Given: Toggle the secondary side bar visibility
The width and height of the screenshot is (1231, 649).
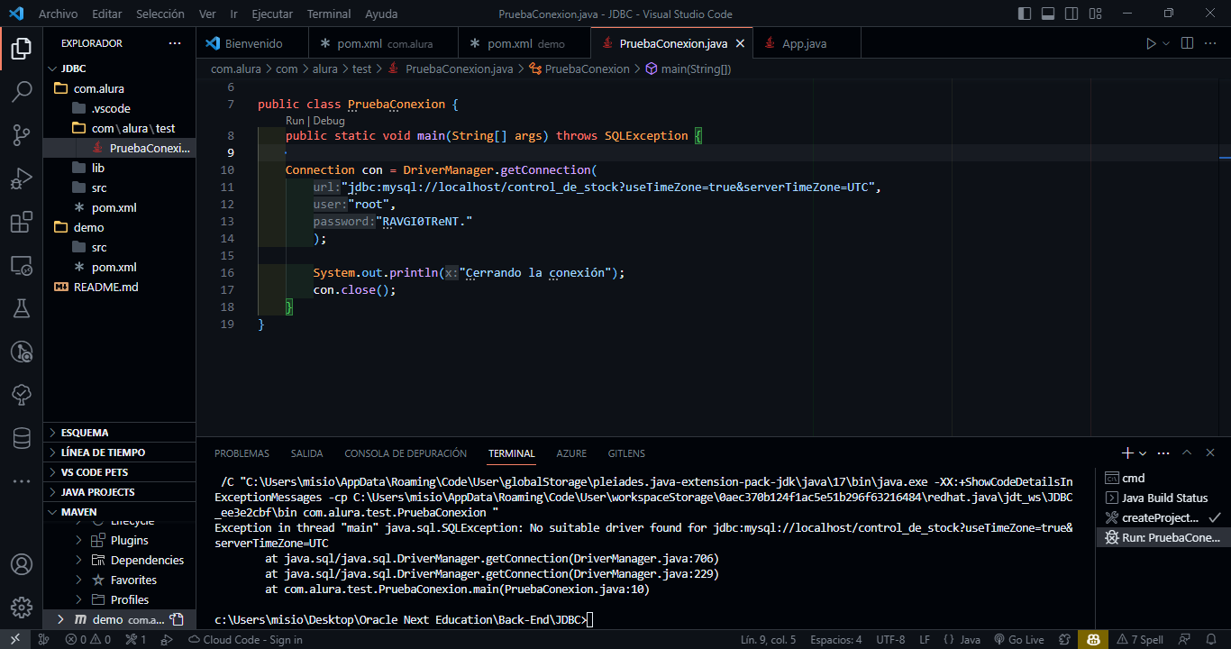Looking at the screenshot, I should pyautogui.click(x=1071, y=14).
